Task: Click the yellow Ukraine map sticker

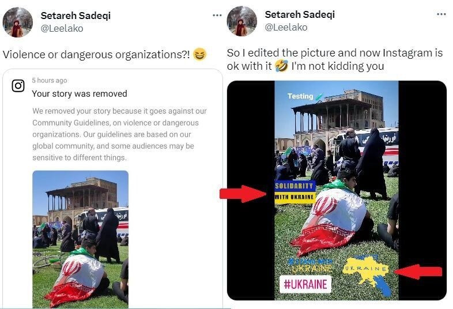Action: [x=367, y=275]
